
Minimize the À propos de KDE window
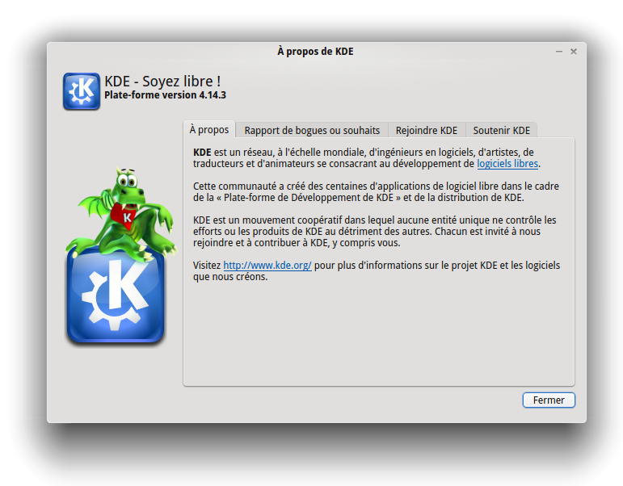coord(559,52)
